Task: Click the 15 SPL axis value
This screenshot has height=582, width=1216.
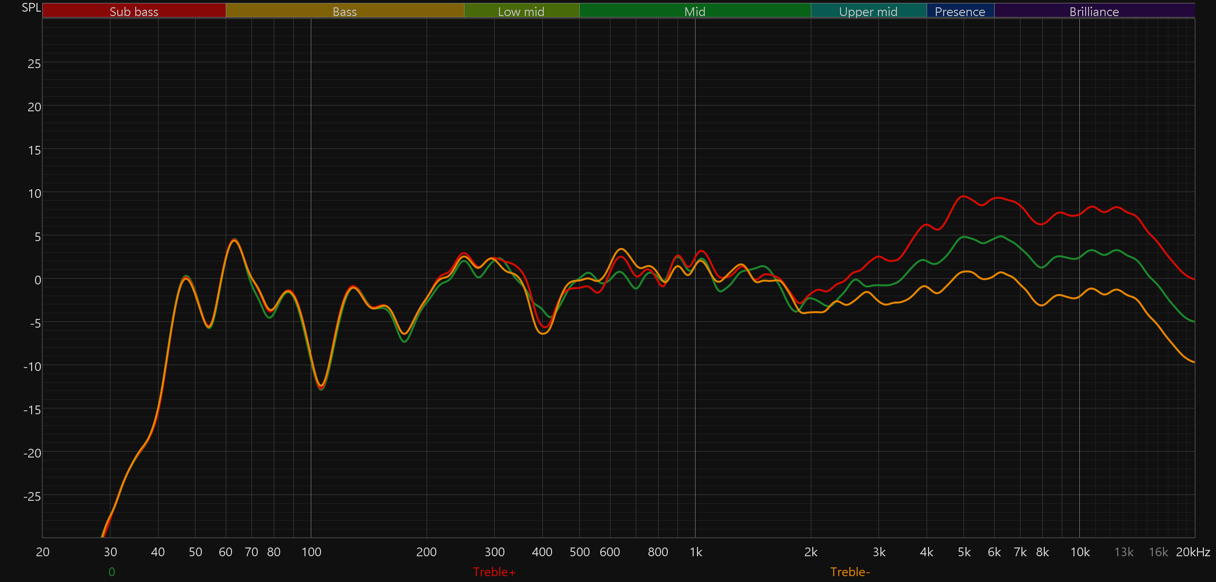Action: [x=35, y=150]
